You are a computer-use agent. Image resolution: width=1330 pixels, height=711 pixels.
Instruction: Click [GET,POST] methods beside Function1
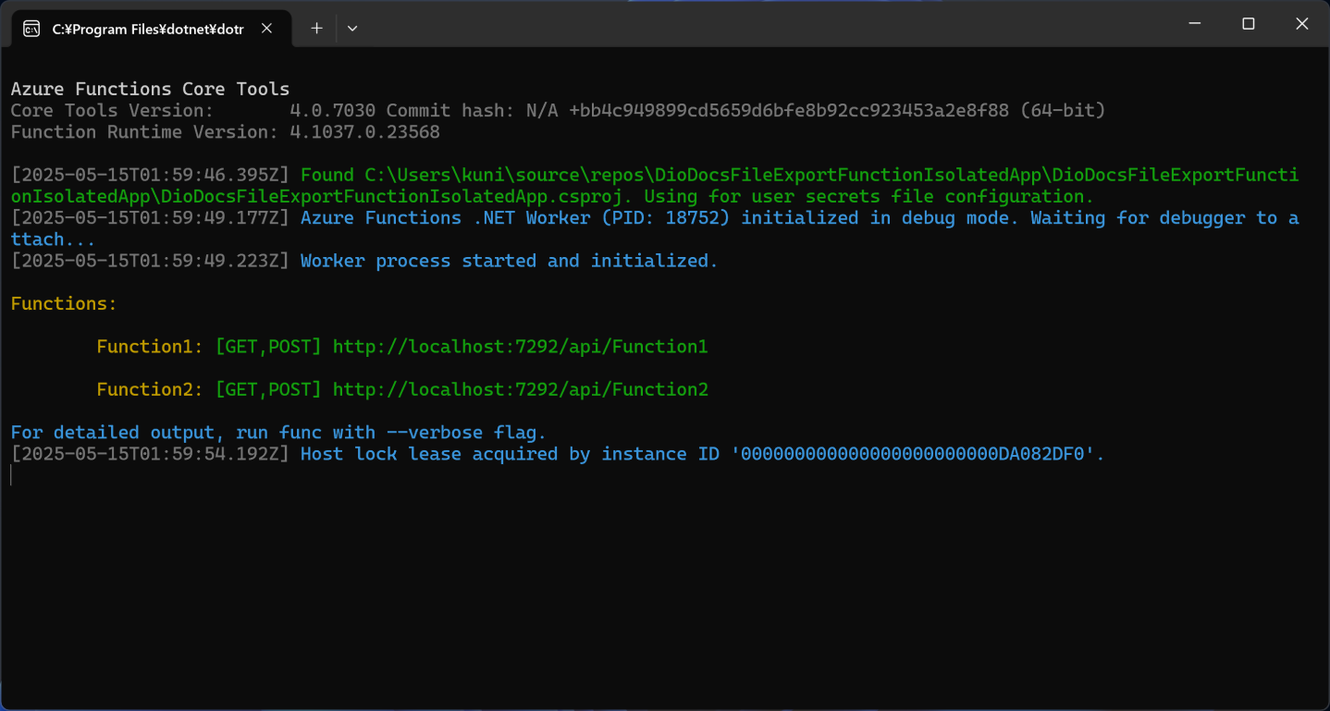point(268,347)
